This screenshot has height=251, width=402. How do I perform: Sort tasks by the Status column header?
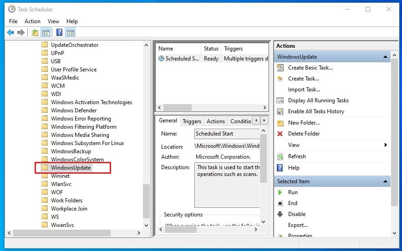coord(211,49)
